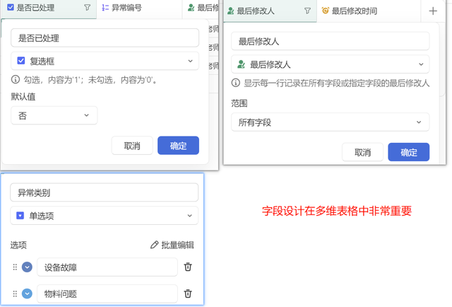Delete the 物料问题 option

pos(188,294)
